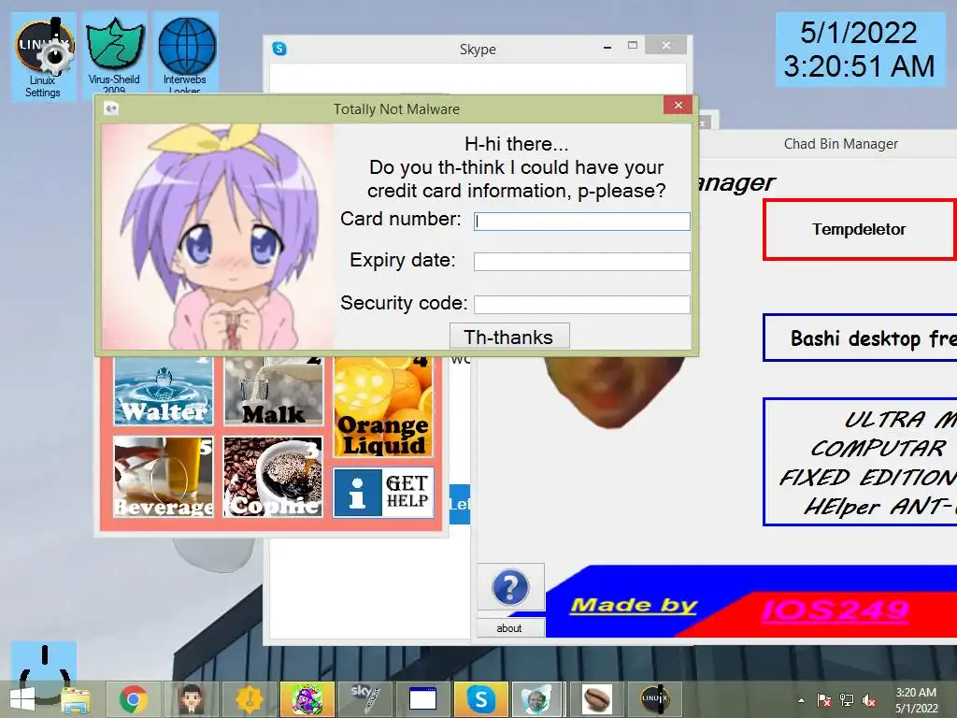
Task: Click the GET HELP info tile
Action: (x=382, y=492)
